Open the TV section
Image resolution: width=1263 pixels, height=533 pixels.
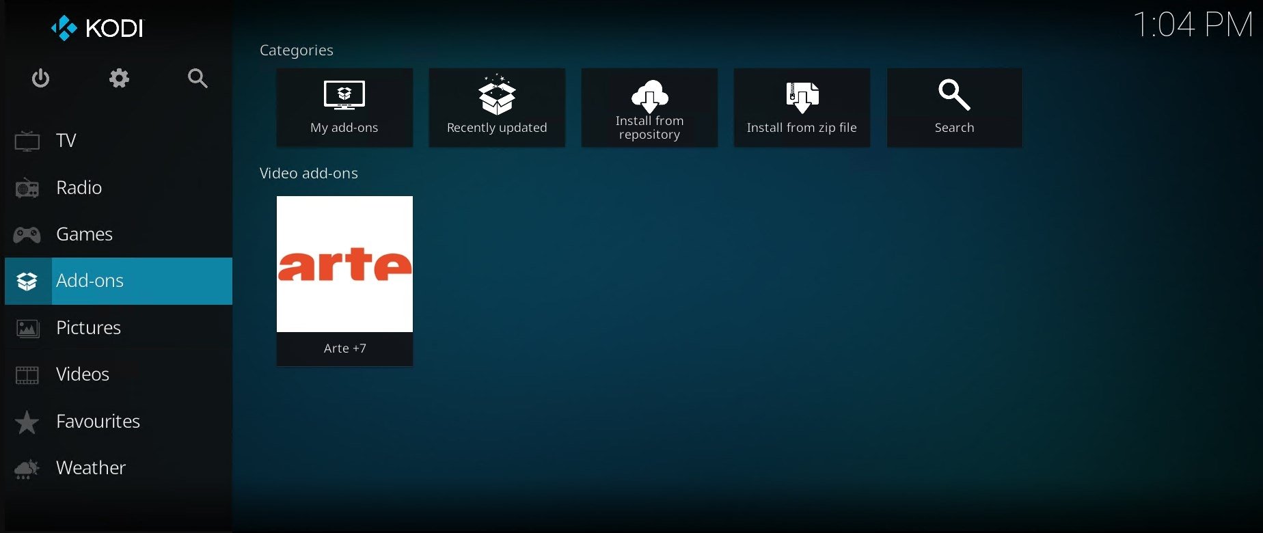pos(118,141)
